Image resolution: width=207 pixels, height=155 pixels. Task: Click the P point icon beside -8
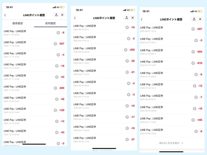pyautogui.click(x=58, y=33)
